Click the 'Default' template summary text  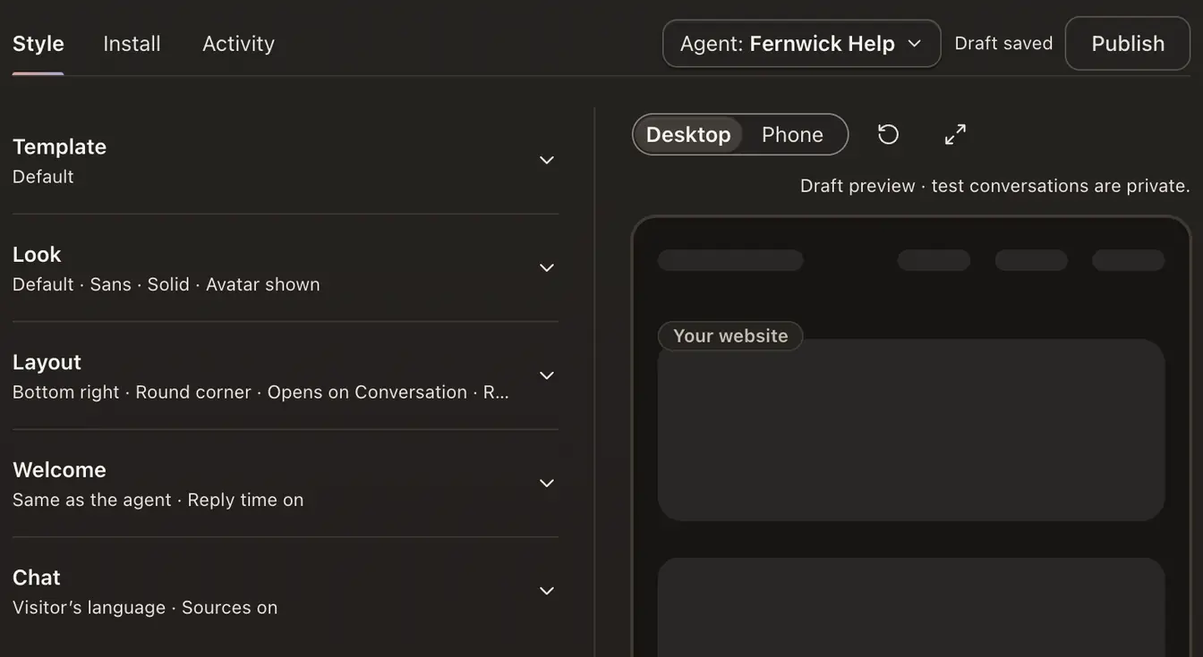click(43, 177)
